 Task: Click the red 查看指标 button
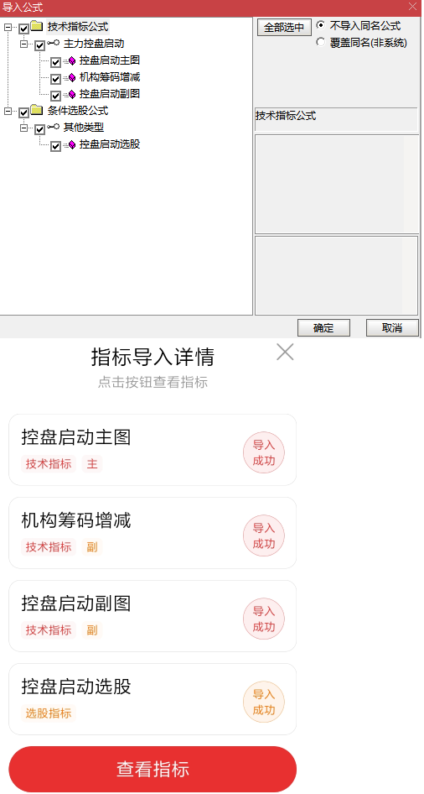(x=153, y=769)
